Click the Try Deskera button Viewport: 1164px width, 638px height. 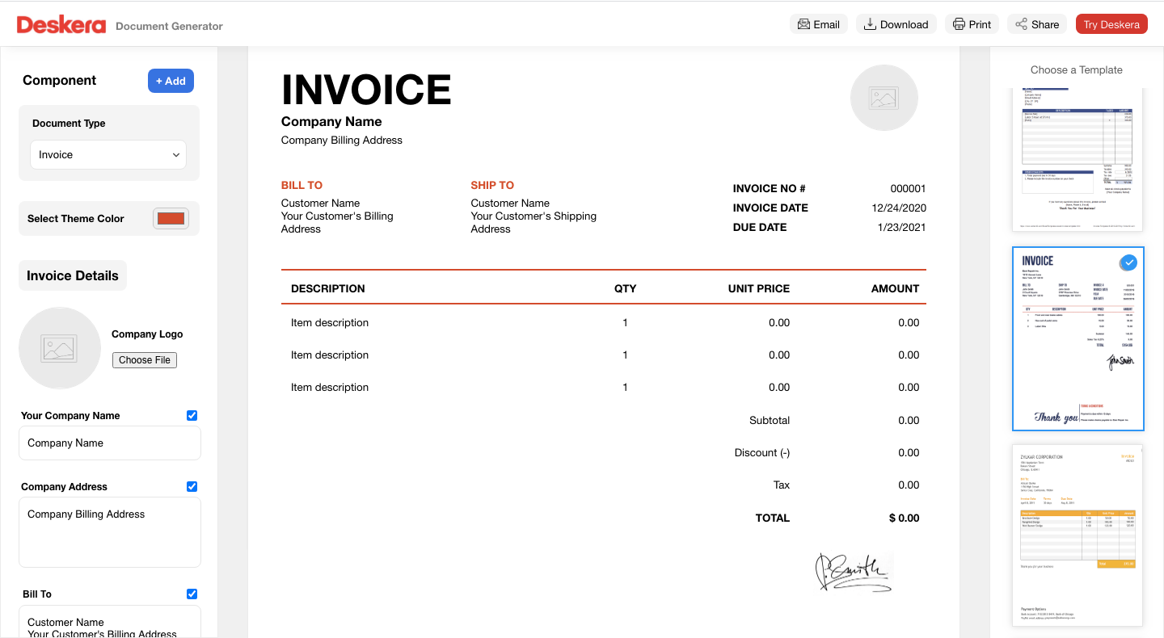coord(1111,23)
